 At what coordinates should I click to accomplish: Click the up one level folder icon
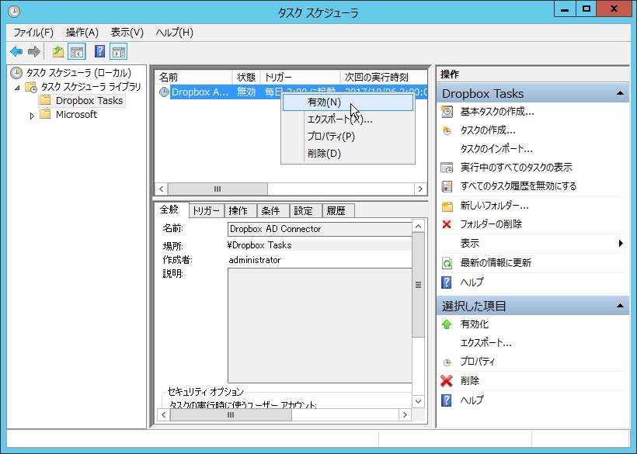point(58,51)
